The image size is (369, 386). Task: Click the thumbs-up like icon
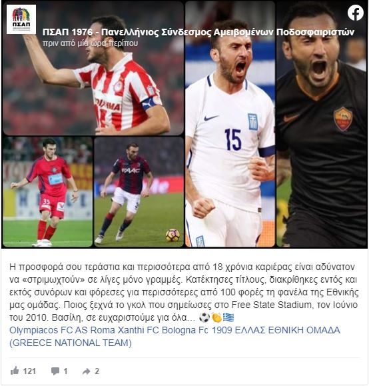click(x=15, y=371)
